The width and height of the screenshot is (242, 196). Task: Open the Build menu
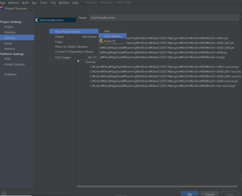tap(25, 3)
